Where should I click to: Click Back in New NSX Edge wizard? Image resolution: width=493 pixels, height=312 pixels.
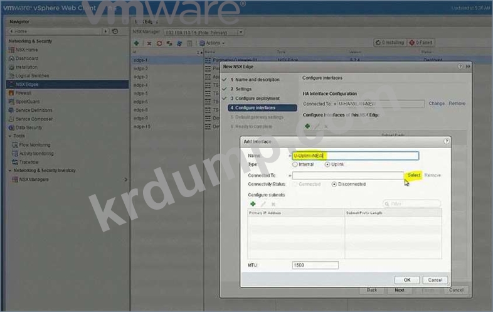click(x=372, y=290)
